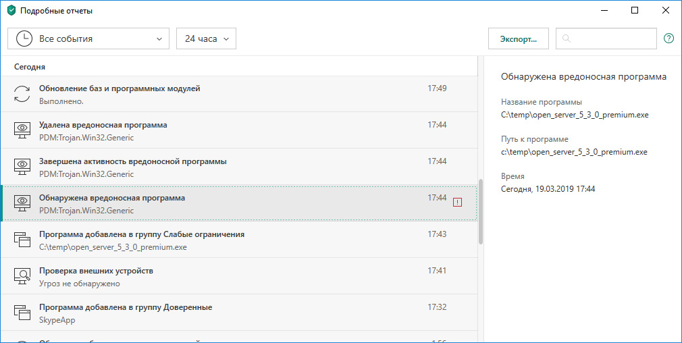Open the 24 часа period dropdown

[x=206, y=38]
